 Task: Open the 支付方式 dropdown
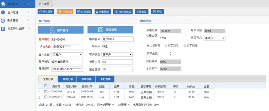click(215, 38)
